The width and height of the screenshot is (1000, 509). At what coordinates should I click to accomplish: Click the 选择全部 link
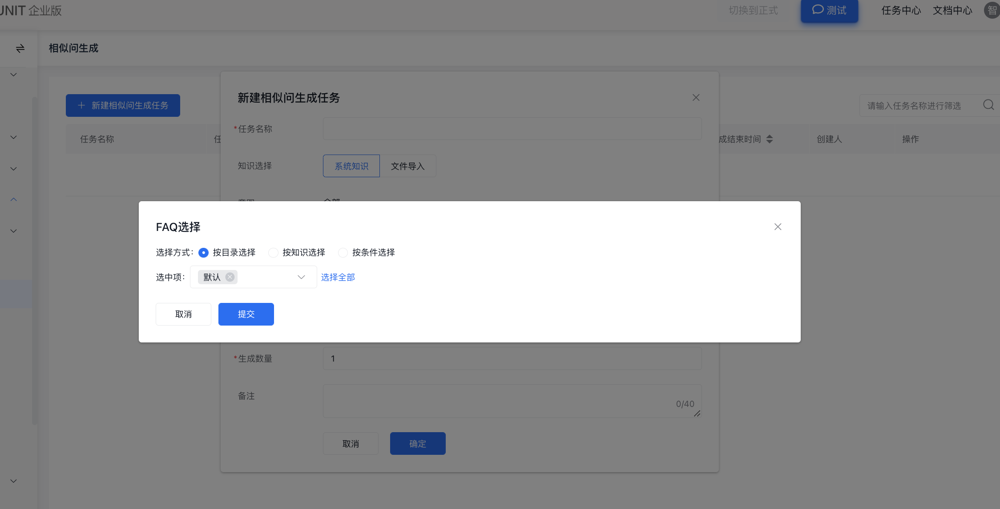pos(338,277)
